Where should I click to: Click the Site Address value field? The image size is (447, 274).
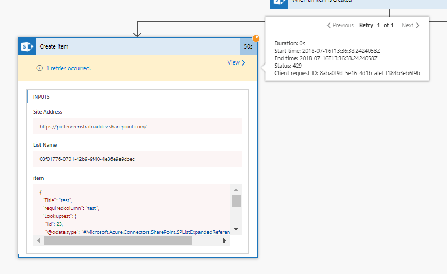[x=137, y=126]
